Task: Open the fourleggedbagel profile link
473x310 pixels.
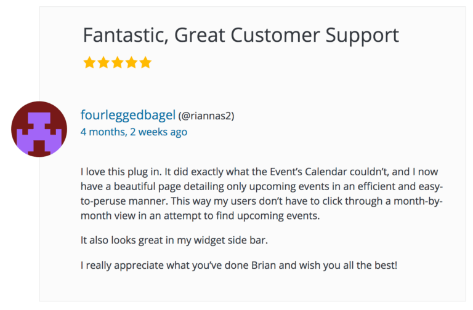Action: click(x=128, y=115)
